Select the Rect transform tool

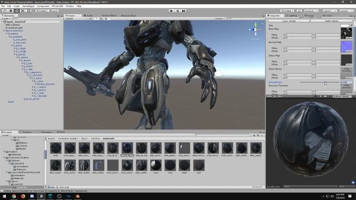(28, 11)
